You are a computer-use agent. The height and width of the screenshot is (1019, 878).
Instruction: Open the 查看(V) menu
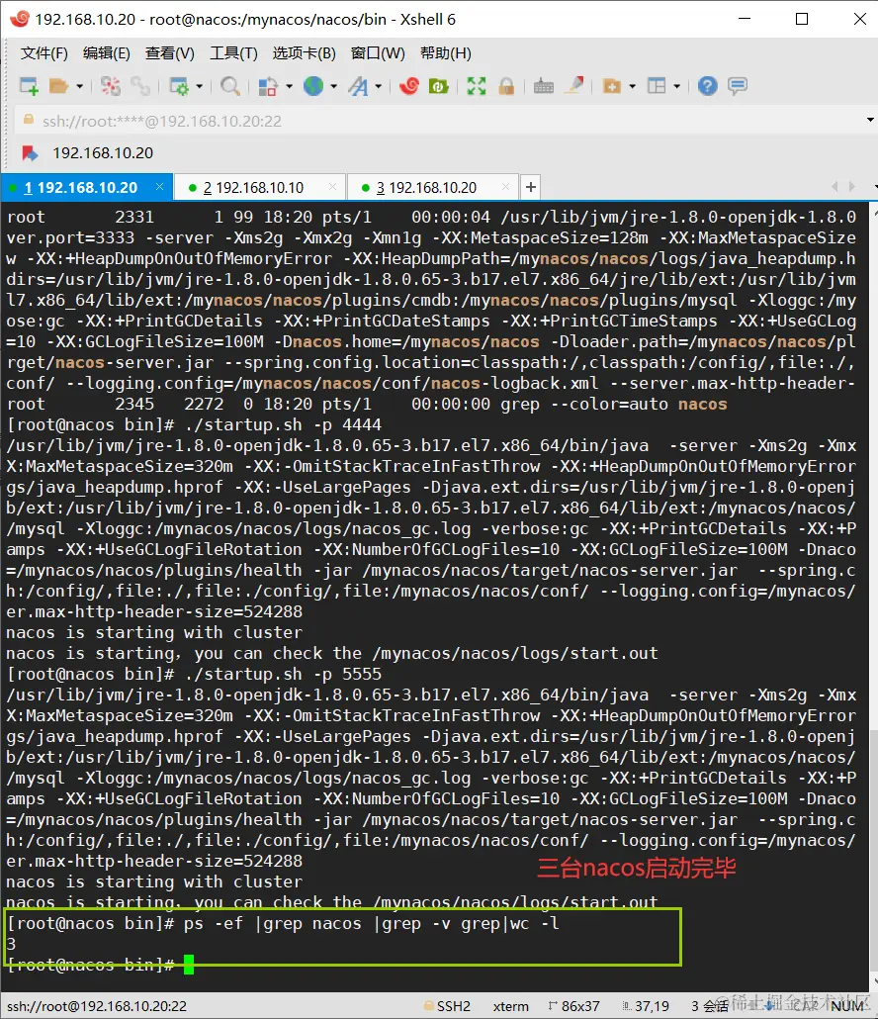169,52
